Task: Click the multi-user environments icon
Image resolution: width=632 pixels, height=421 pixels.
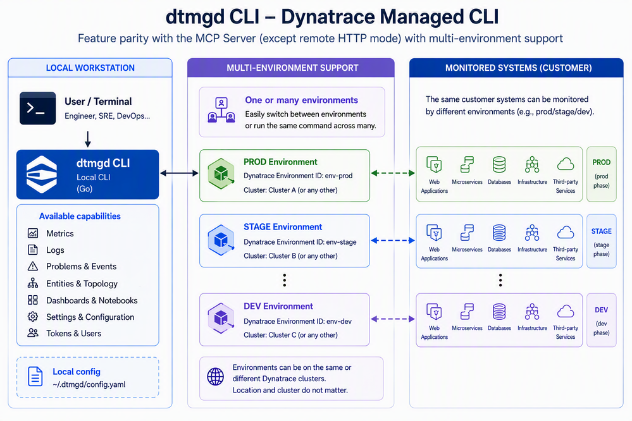Action: point(221,110)
